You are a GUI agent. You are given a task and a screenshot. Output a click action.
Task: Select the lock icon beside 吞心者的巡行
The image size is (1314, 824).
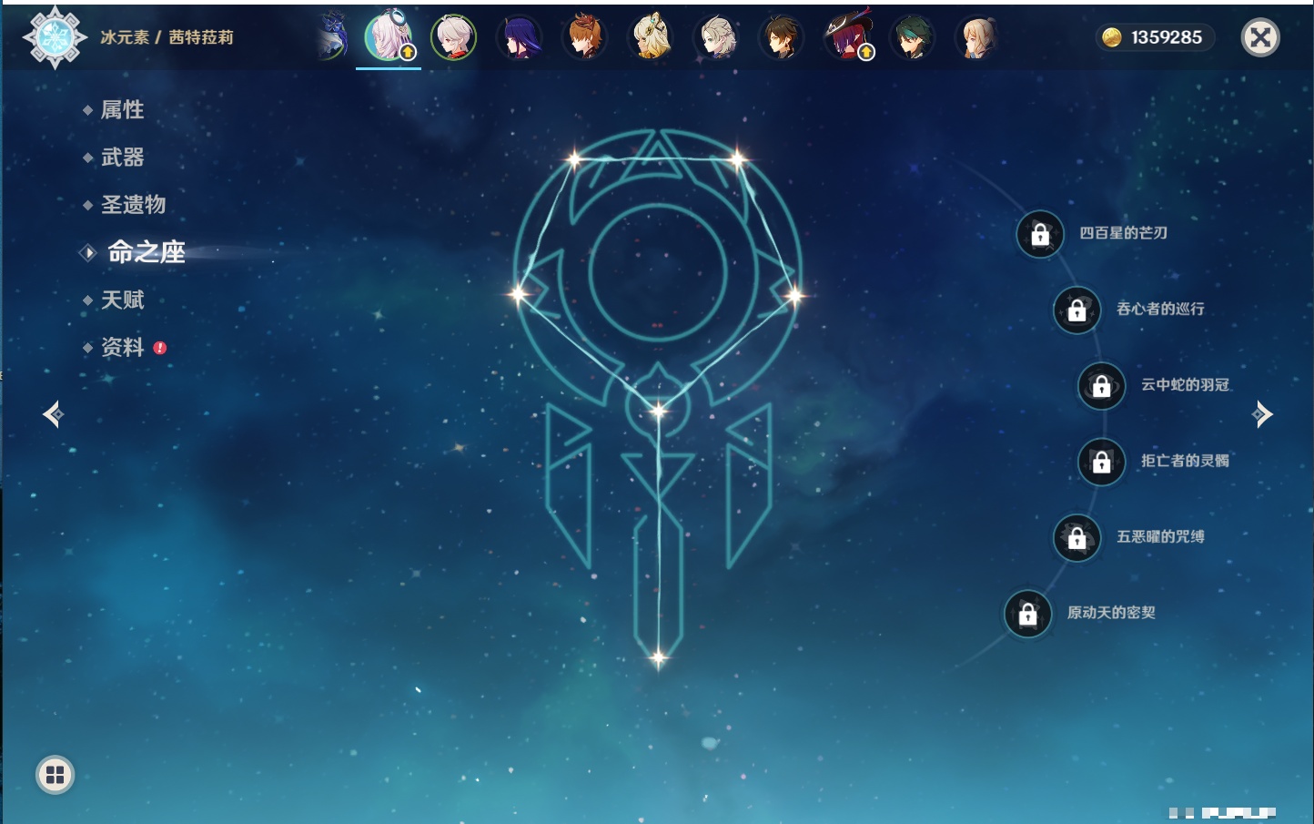point(1077,310)
